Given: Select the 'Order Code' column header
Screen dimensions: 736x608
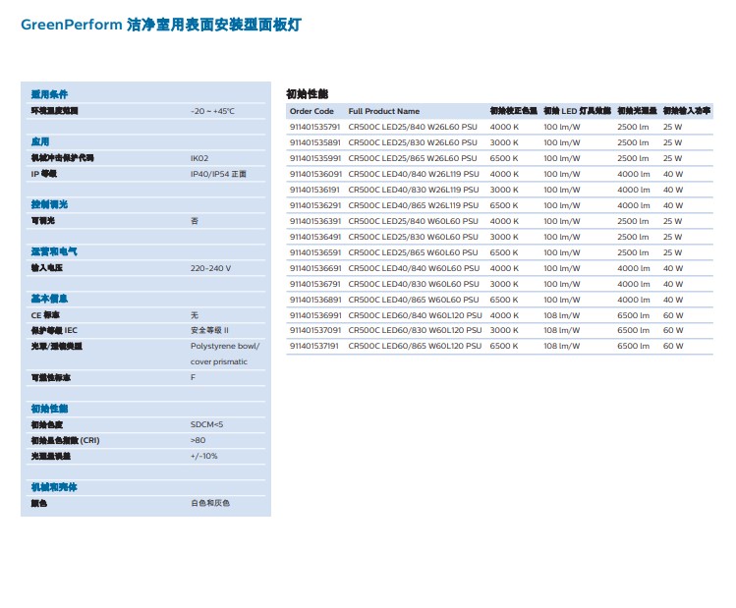Looking at the screenshot, I should point(311,111).
